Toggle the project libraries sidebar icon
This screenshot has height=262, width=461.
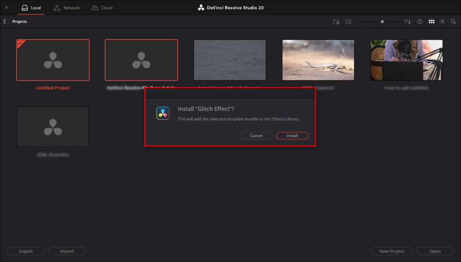(6, 22)
